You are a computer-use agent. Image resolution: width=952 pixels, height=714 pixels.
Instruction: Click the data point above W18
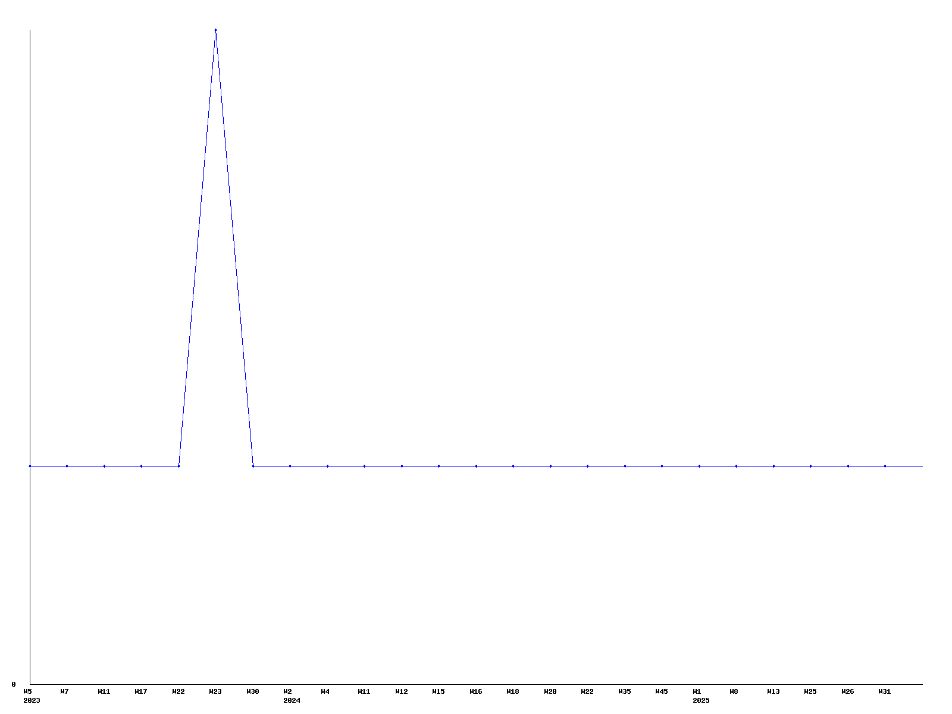(x=513, y=466)
